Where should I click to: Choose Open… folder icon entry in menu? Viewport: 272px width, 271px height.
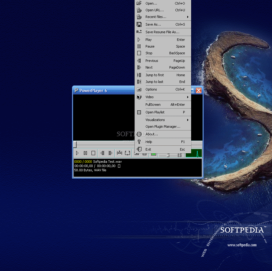pyautogui.click(x=163, y=3)
